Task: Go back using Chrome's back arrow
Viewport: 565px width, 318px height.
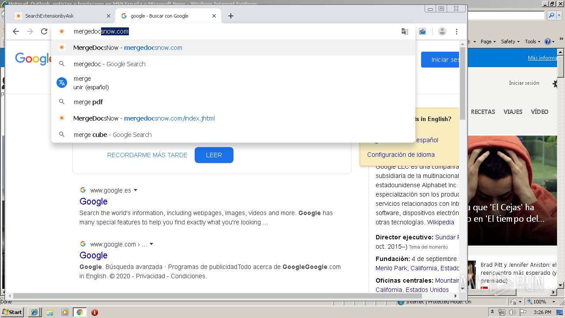Action: (16, 31)
